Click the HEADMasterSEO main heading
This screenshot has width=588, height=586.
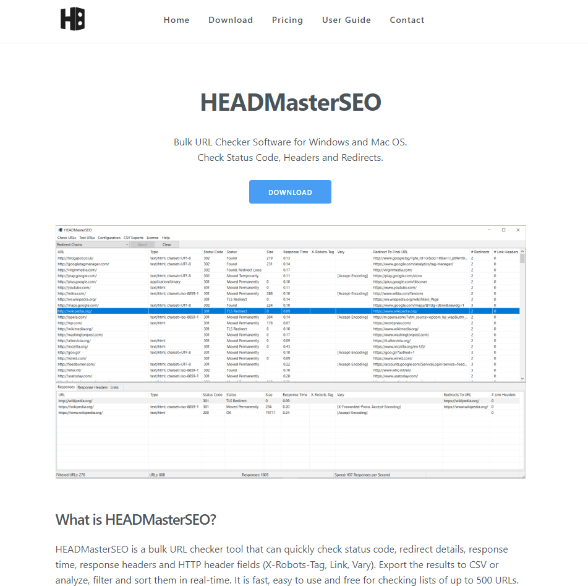click(291, 102)
